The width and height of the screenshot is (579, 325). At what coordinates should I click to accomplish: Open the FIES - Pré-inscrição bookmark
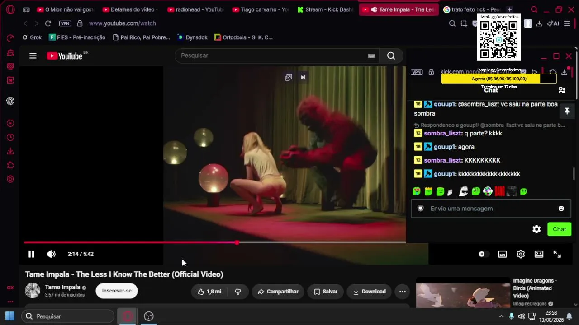pos(77,37)
